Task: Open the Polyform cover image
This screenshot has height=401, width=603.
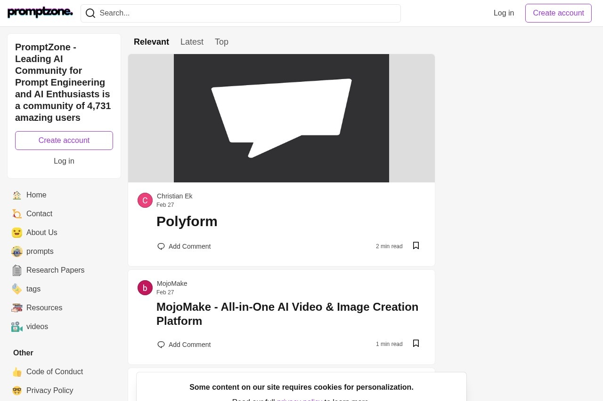Action: pyautogui.click(x=281, y=118)
